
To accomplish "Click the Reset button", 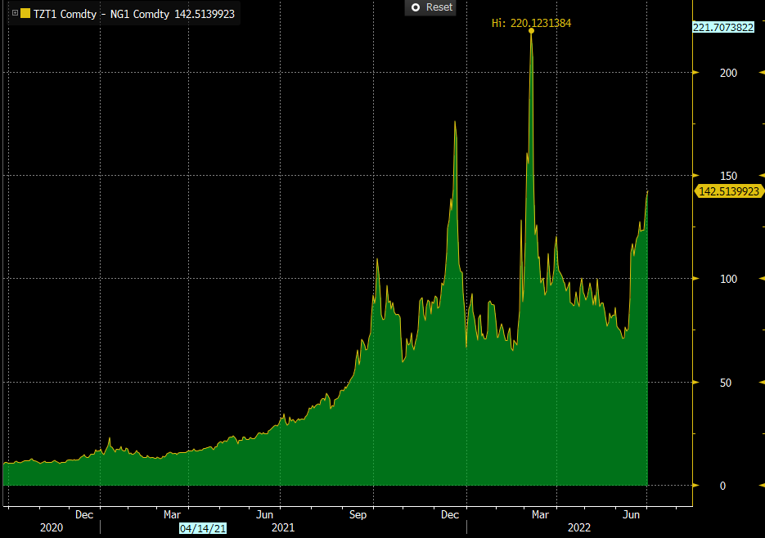I will point(430,7).
